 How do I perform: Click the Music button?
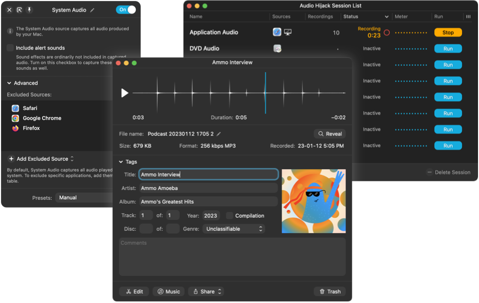pyautogui.click(x=169, y=292)
